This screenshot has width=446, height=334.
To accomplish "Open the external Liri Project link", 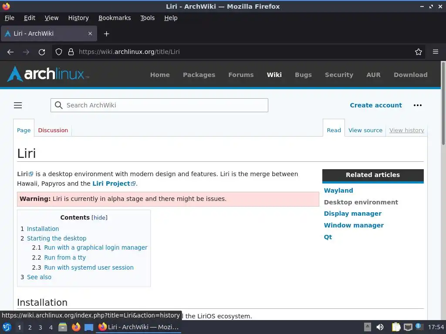I will [114, 184].
